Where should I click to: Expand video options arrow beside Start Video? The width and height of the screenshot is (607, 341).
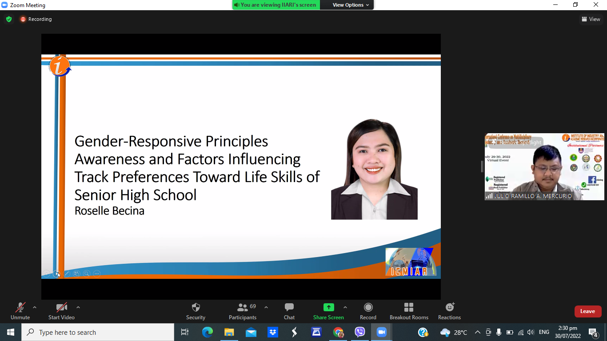pyautogui.click(x=78, y=307)
